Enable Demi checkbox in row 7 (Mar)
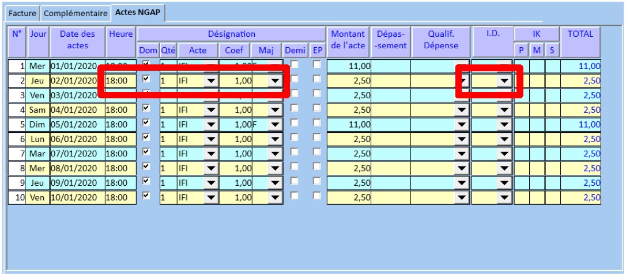626x276 pixels. pyautogui.click(x=294, y=152)
